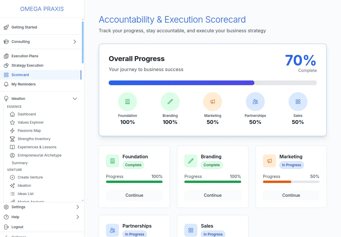Screen dimensions: 341x237
Task: Click the overall 70% progress bar
Action: pos(213,83)
